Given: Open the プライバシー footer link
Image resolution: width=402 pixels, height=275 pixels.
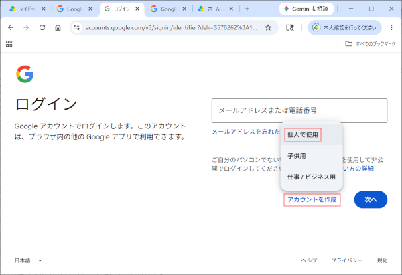Looking at the screenshot, I should 347,260.
